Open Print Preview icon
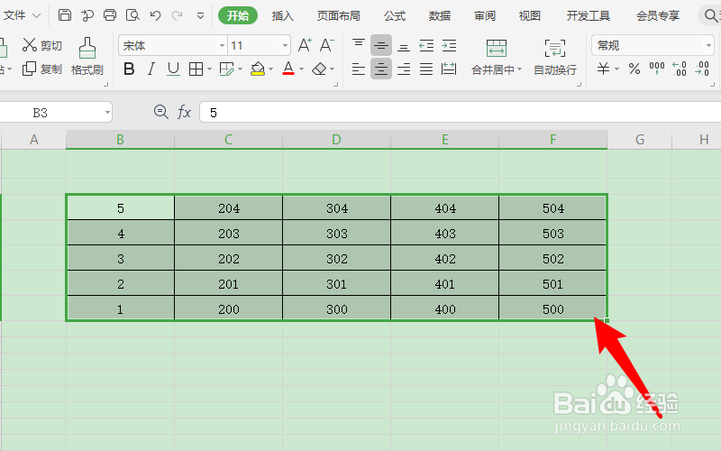This screenshot has width=721, height=451. click(x=132, y=15)
